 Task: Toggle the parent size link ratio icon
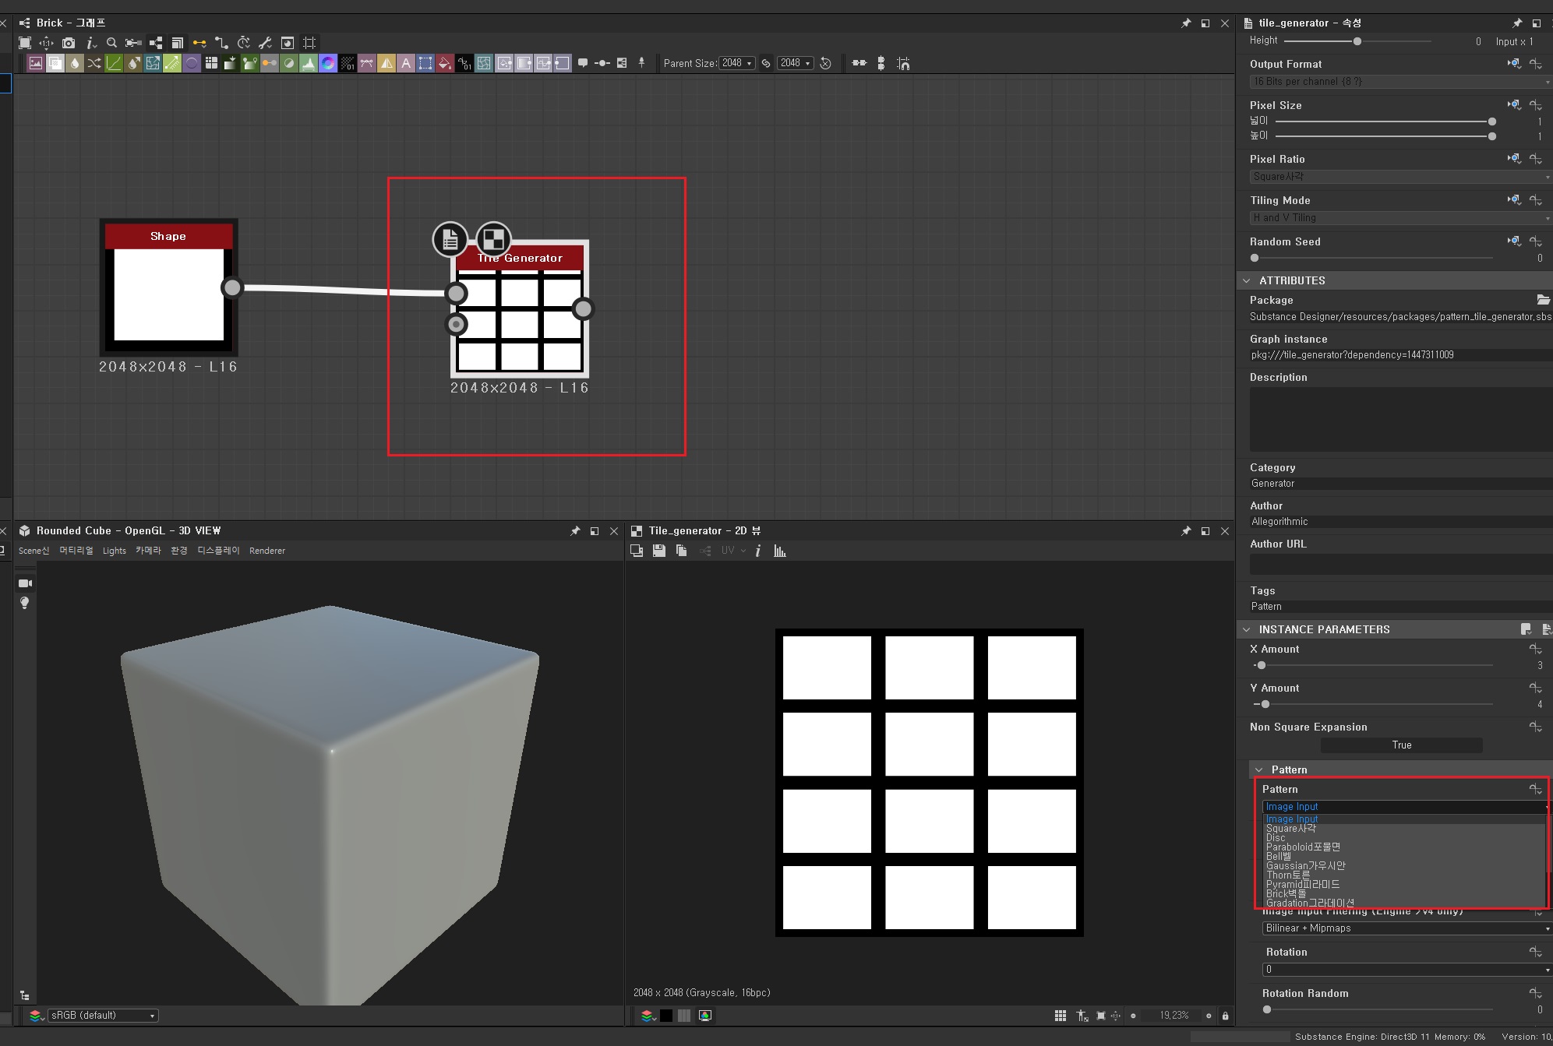(x=766, y=64)
